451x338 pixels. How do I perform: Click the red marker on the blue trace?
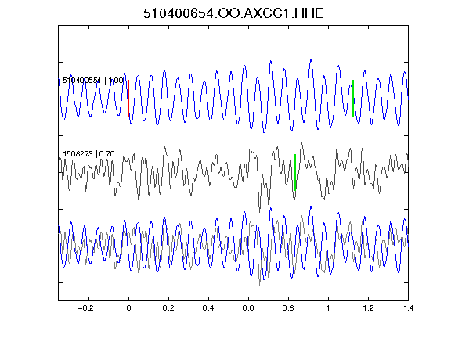point(128,99)
